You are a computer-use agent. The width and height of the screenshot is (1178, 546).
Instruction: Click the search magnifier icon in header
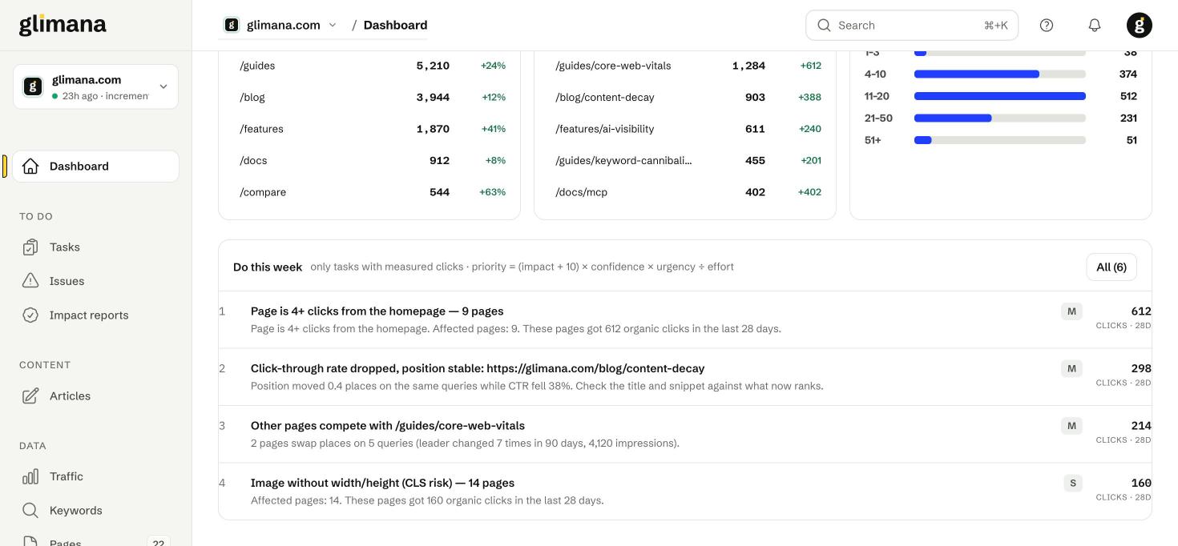tap(824, 26)
